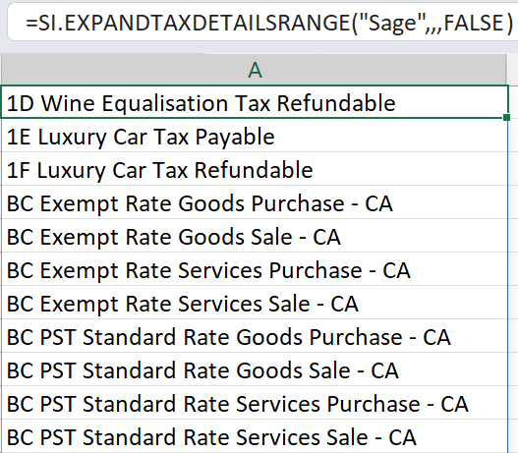Click the FALSE argument in formula bar
518x453 pixels.
(x=474, y=23)
